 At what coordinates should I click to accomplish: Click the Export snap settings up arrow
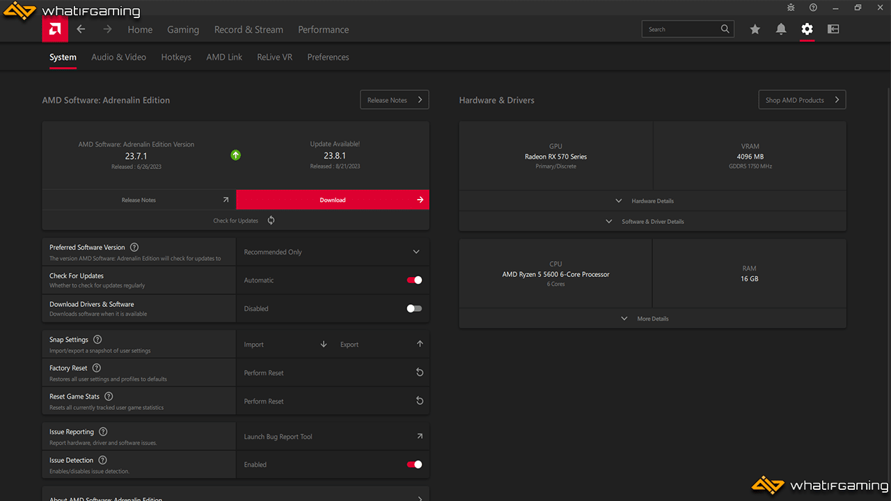[x=420, y=344]
